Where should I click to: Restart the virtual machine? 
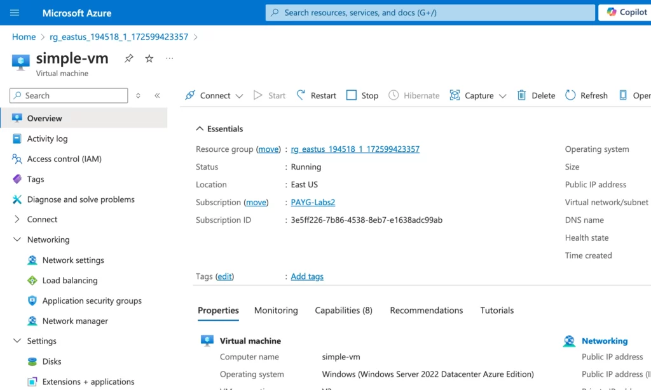(317, 95)
